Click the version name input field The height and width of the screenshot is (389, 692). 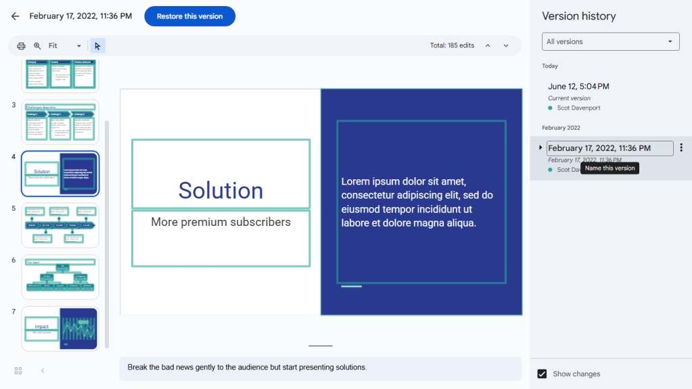[609, 148]
